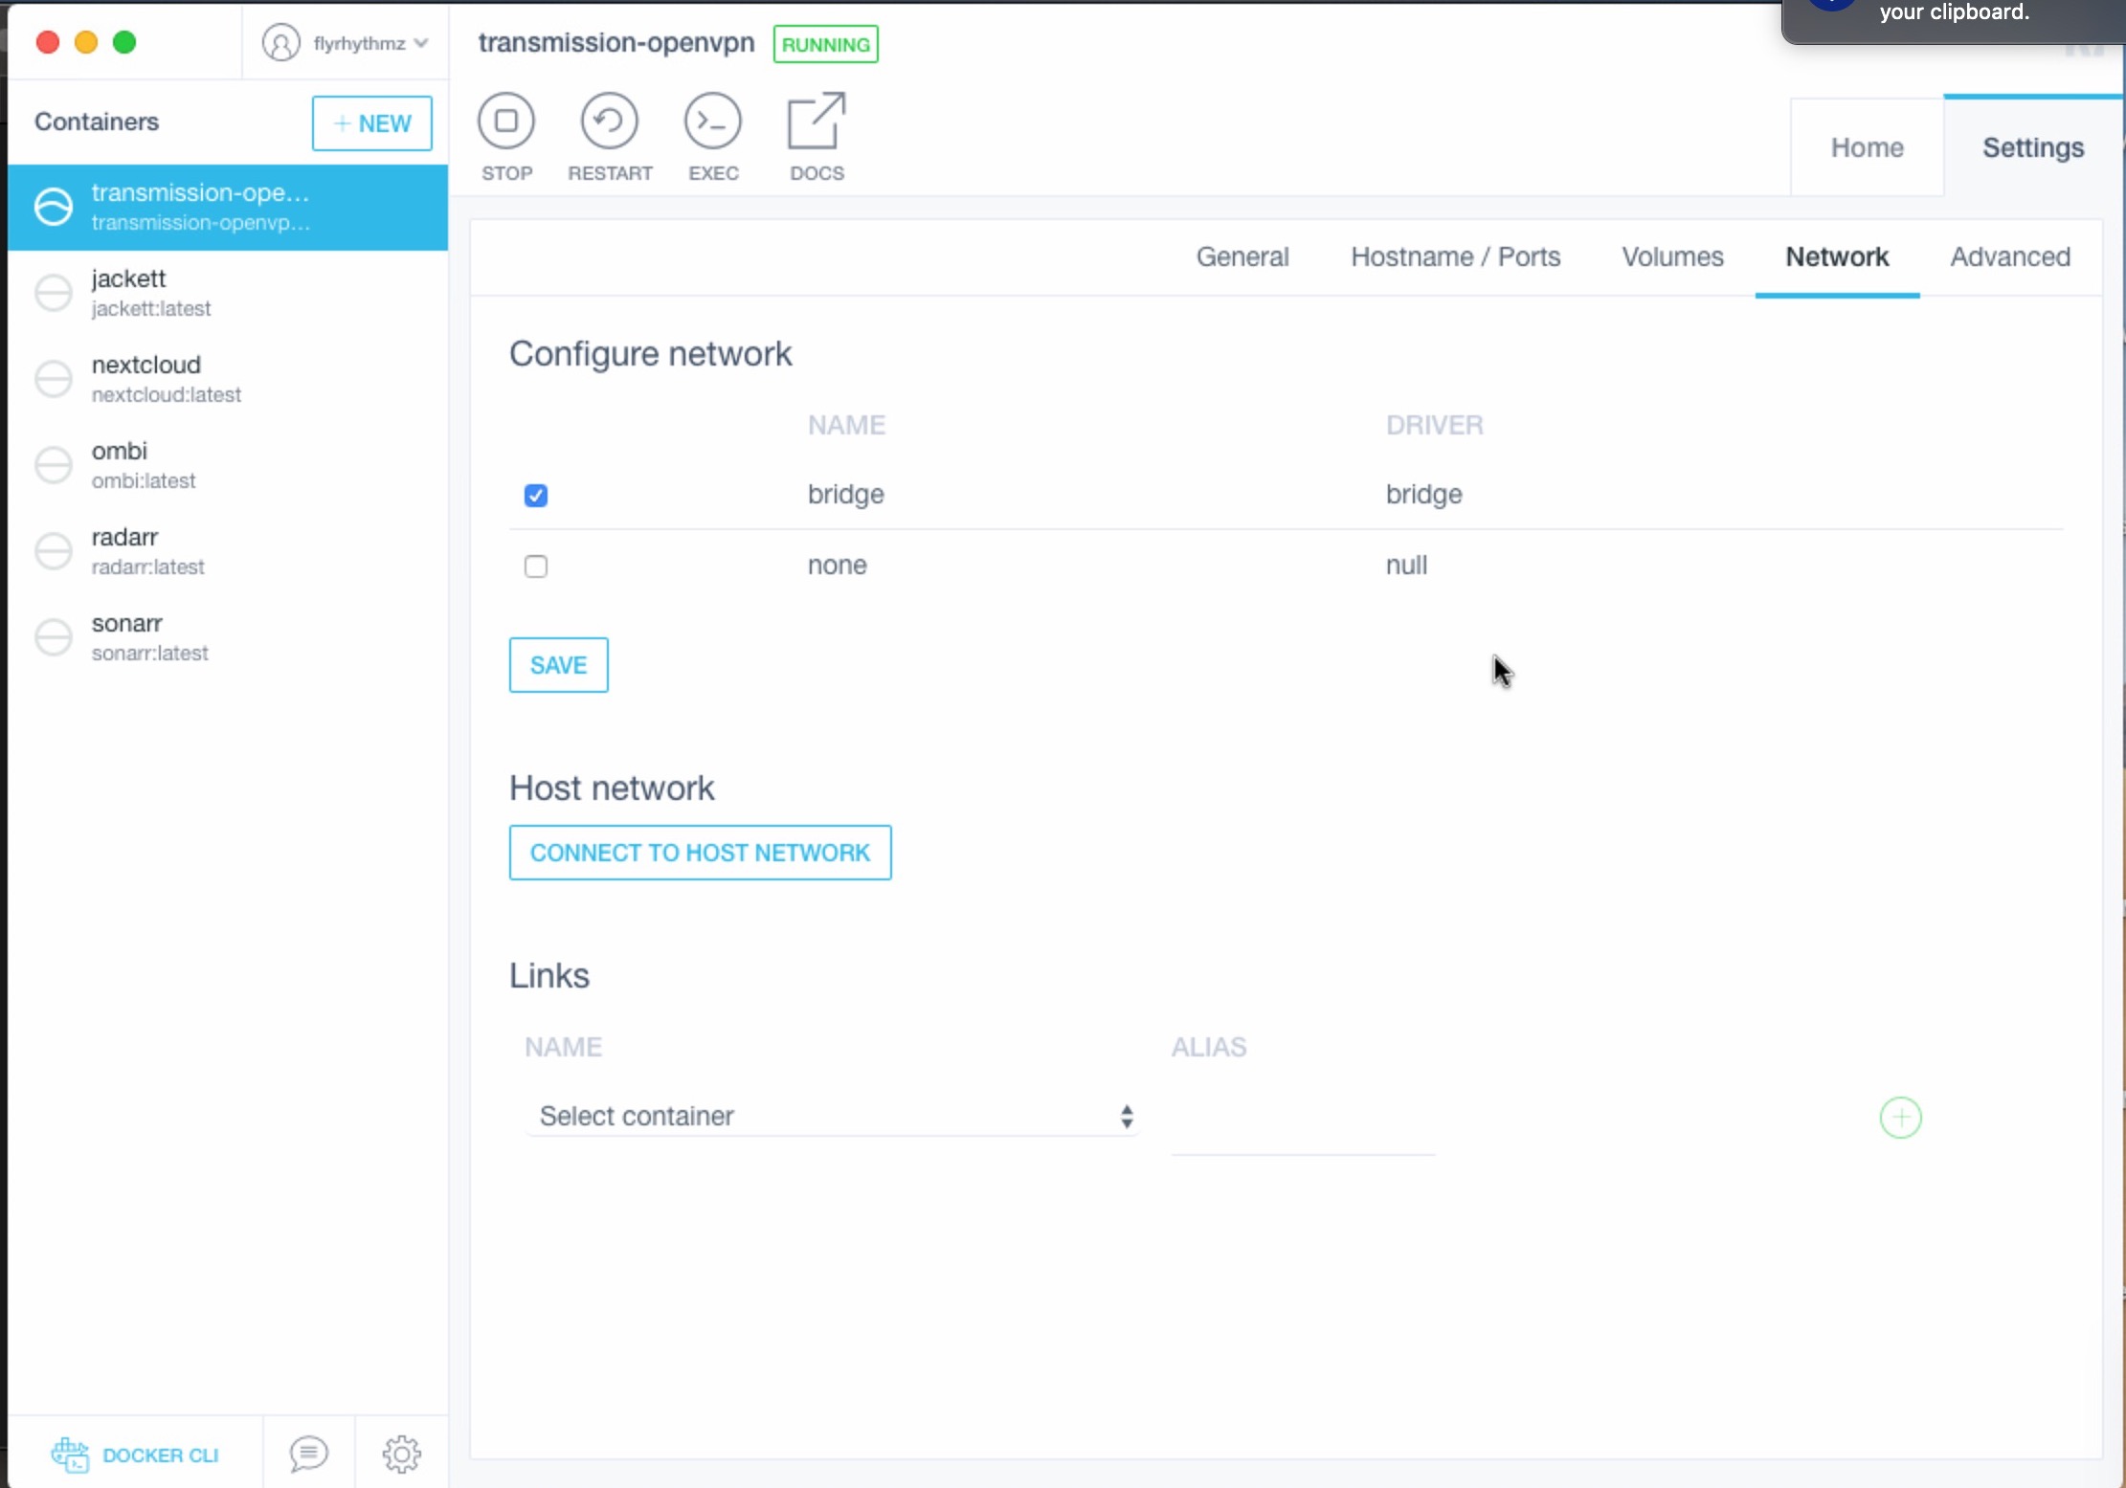This screenshot has height=1488, width=2126.
Task: Expand the Select container dropdown
Action: [x=833, y=1117]
